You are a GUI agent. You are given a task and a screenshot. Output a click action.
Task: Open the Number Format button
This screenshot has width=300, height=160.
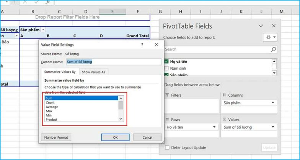[x=56, y=137]
